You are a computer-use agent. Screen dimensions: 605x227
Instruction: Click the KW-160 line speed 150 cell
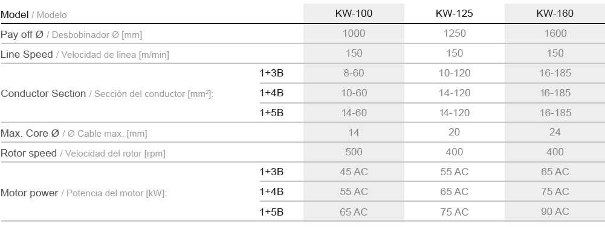555,54
